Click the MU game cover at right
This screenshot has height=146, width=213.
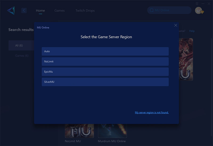186,59
